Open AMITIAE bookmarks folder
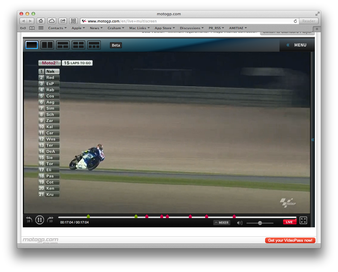 (x=238, y=28)
